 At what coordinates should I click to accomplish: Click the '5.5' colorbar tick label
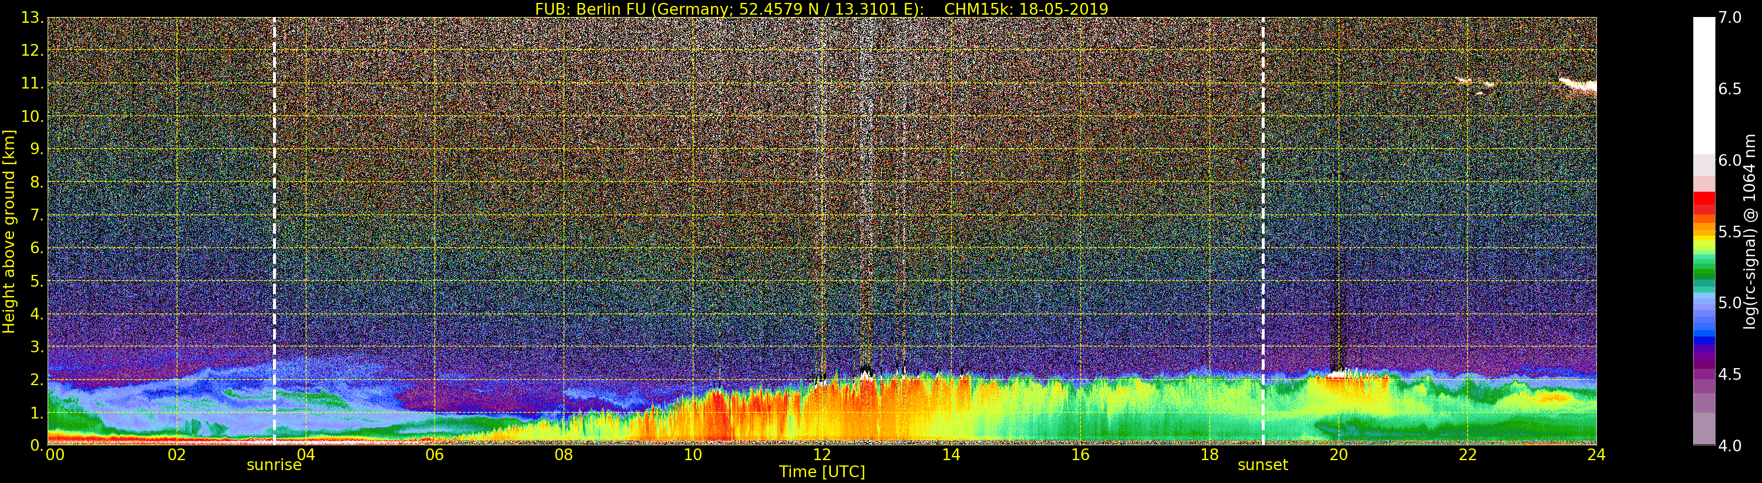point(1730,232)
